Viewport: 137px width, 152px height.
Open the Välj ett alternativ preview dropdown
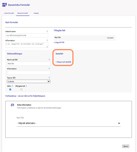click(69, 123)
